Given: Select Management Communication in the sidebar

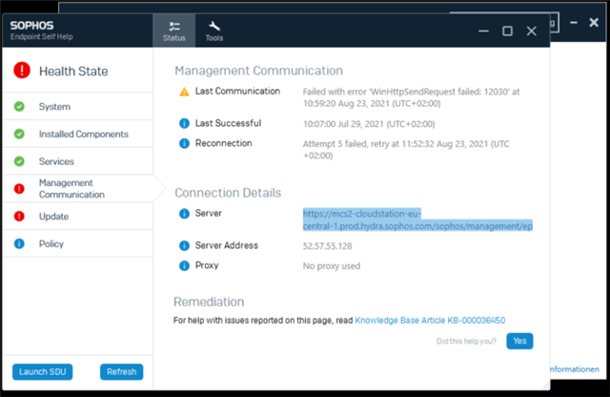Looking at the screenshot, I should [x=78, y=189].
